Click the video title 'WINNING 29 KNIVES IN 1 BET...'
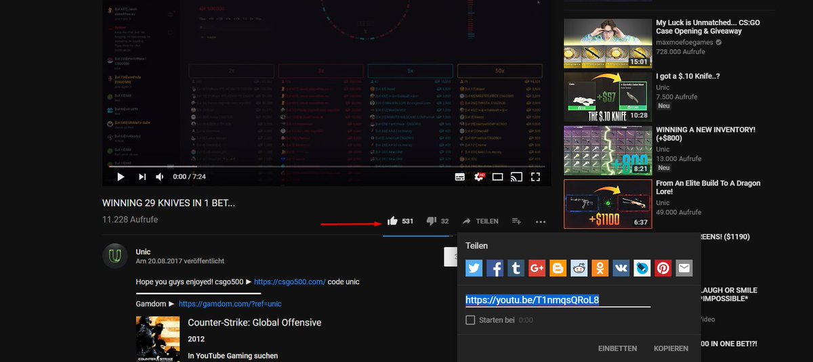Screen dimensions: 813x362 click(x=169, y=202)
